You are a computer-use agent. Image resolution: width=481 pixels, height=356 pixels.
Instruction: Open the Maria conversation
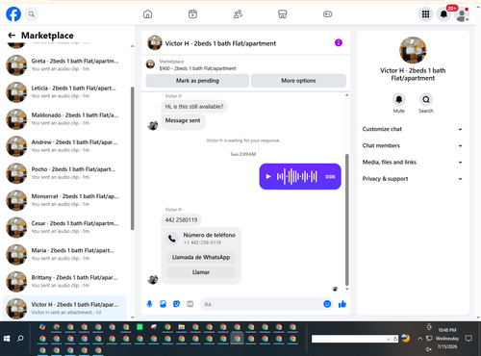coord(64,254)
